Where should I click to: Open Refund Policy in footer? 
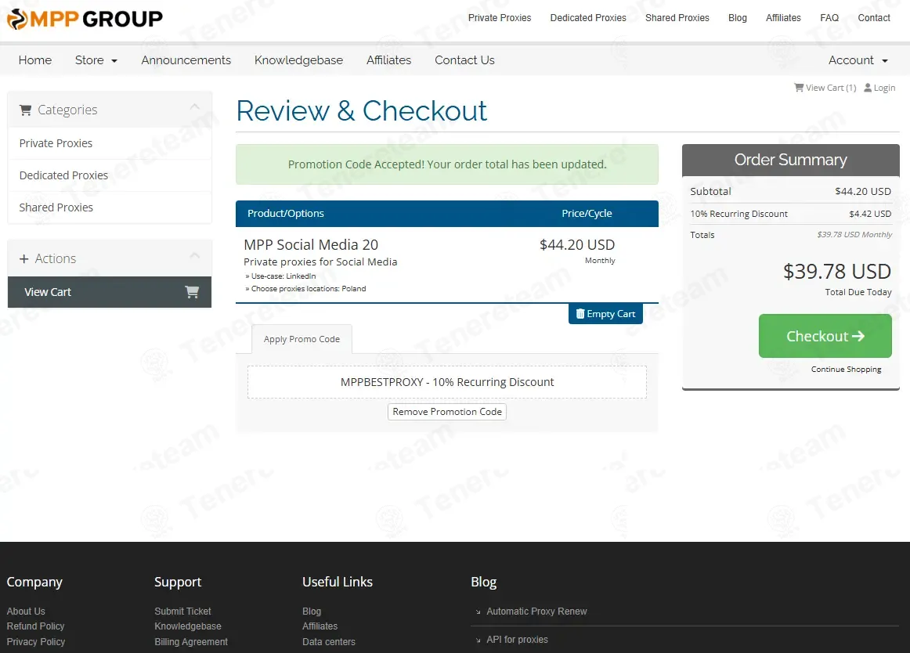(x=35, y=626)
